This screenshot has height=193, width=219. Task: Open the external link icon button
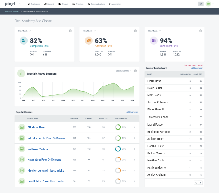[201, 4]
